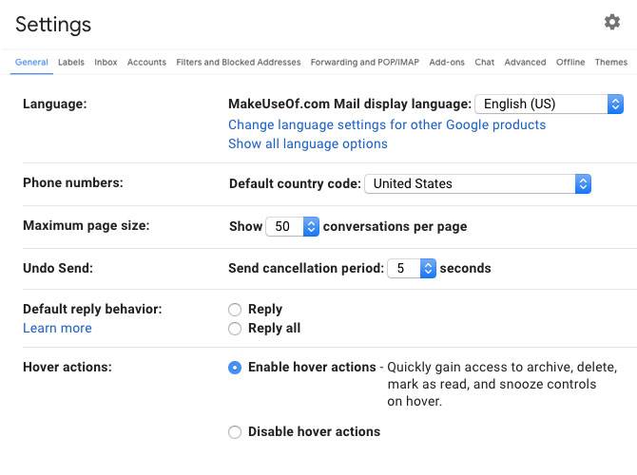Open Send cancellation period dropdown

click(412, 269)
